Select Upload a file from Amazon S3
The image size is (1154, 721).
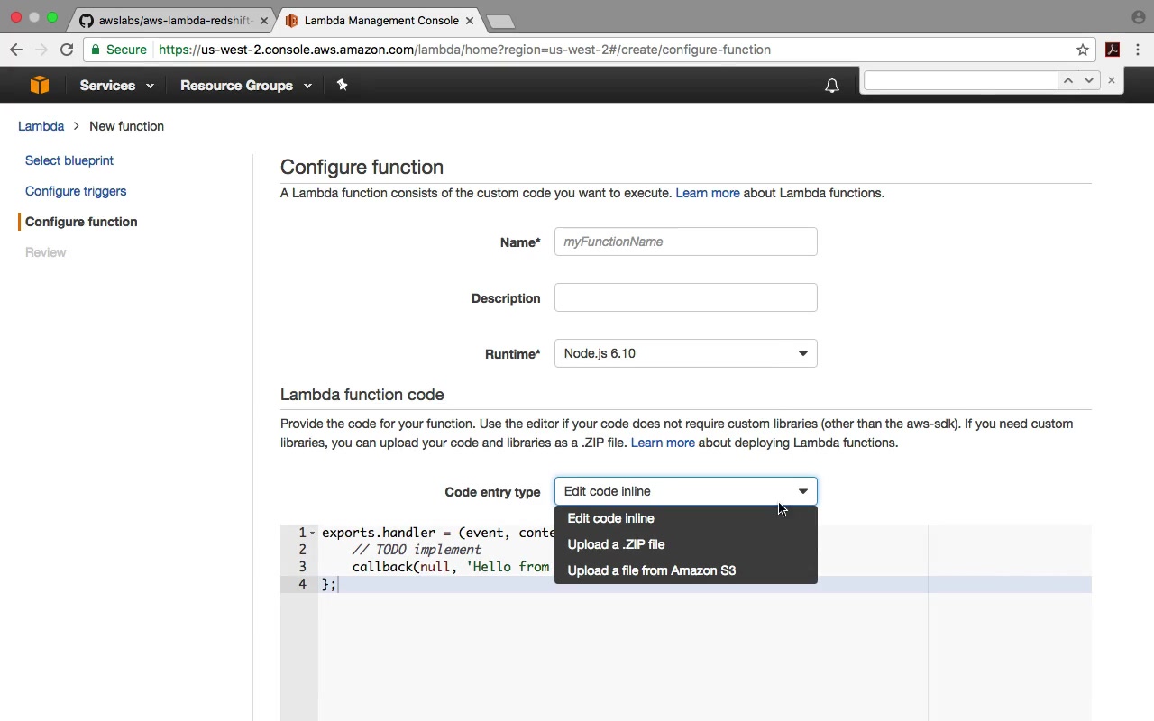(x=651, y=570)
